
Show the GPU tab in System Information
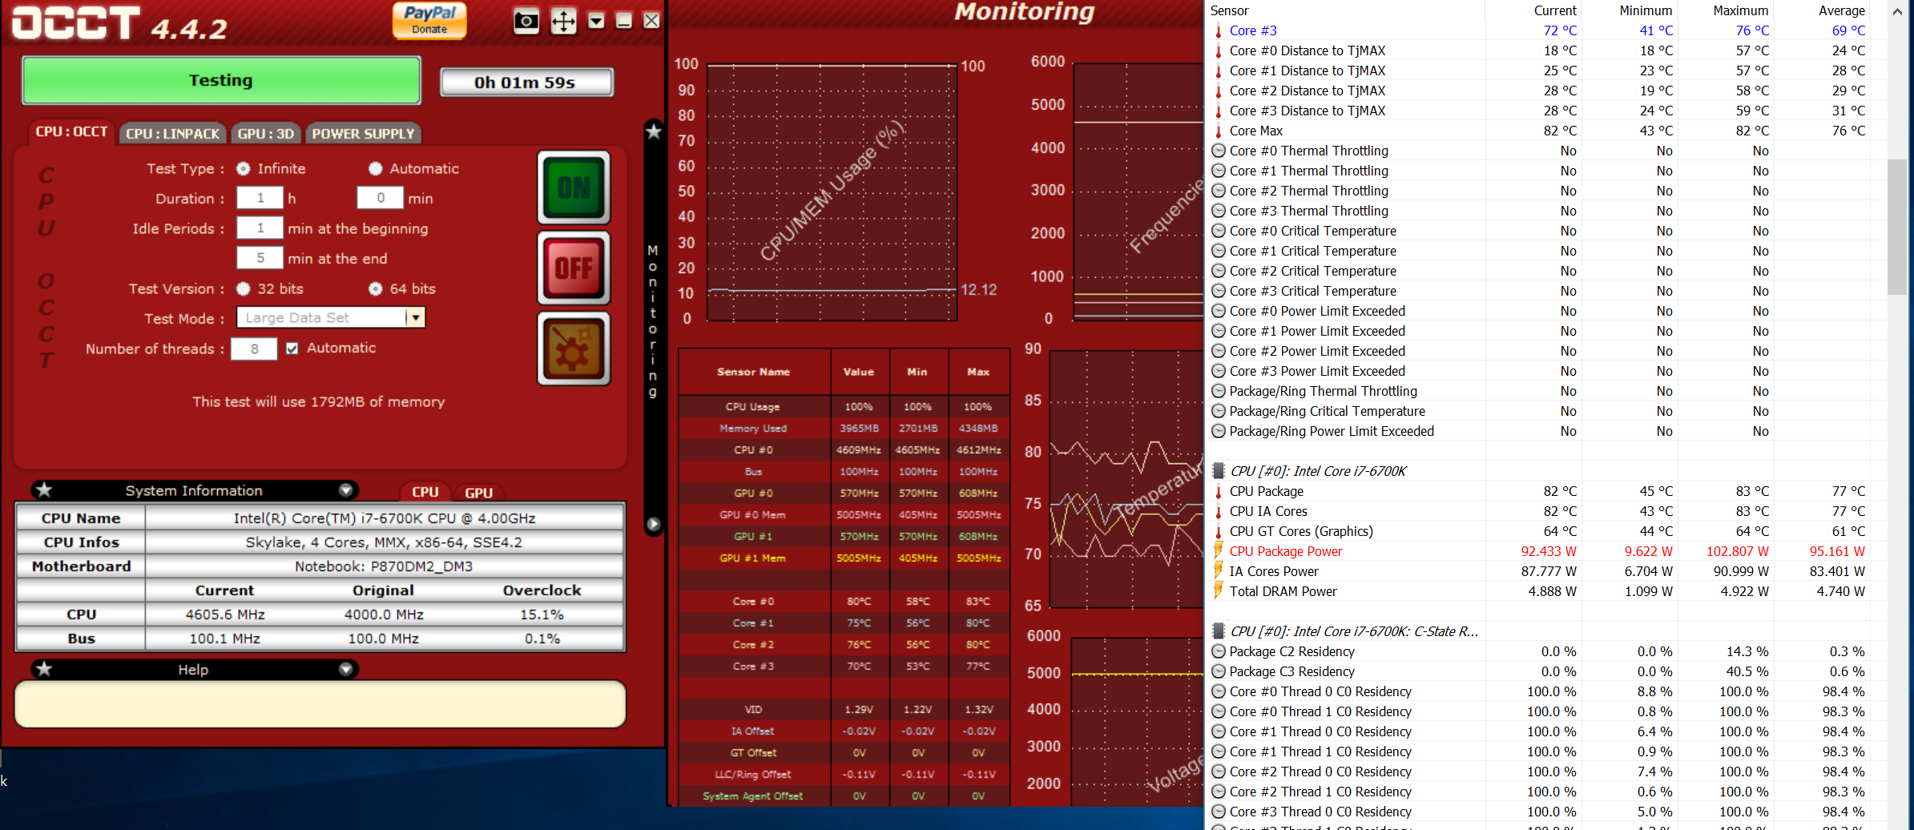478,492
